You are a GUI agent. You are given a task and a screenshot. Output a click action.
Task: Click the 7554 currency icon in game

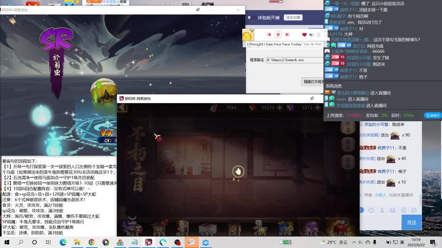(x=214, y=108)
